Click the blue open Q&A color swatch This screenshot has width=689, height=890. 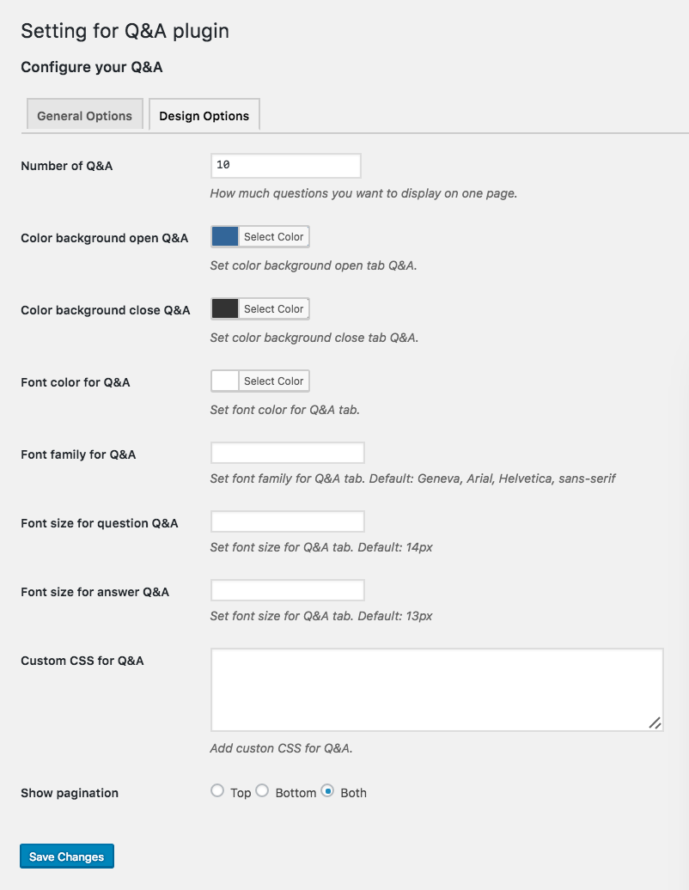pyautogui.click(x=225, y=237)
